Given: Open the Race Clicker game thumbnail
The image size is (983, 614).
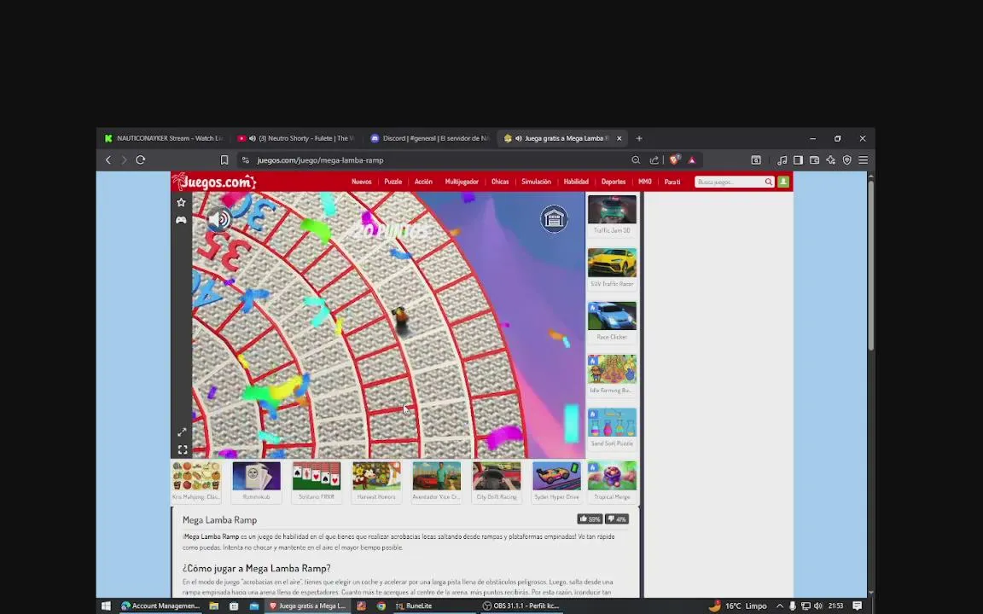Looking at the screenshot, I should point(612,316).
